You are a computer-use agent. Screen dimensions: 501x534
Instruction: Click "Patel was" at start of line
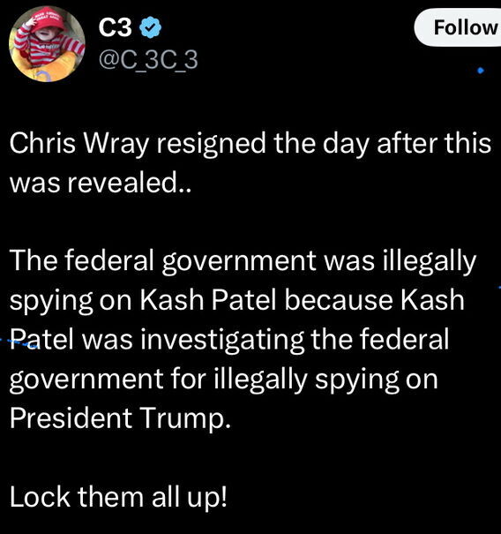tap(71, 340)
